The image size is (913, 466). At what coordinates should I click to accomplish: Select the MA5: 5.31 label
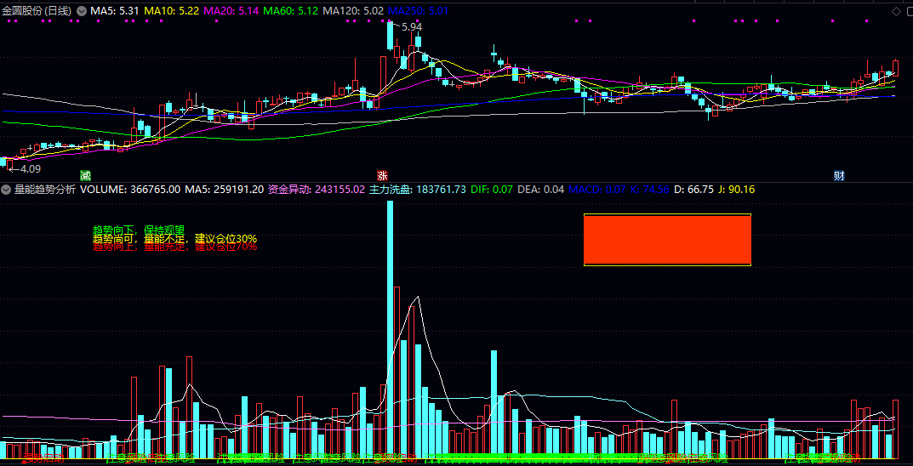114,10
